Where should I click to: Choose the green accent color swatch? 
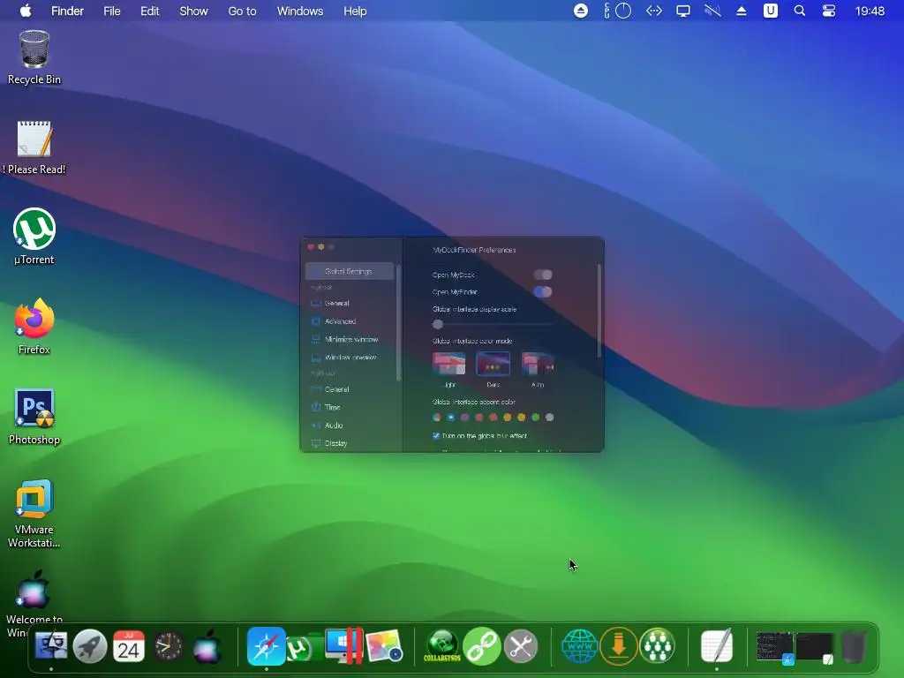pos(535,417)
